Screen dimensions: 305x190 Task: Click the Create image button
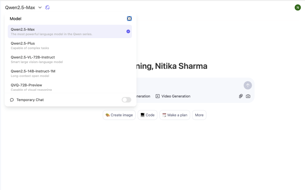coord(119,115)
